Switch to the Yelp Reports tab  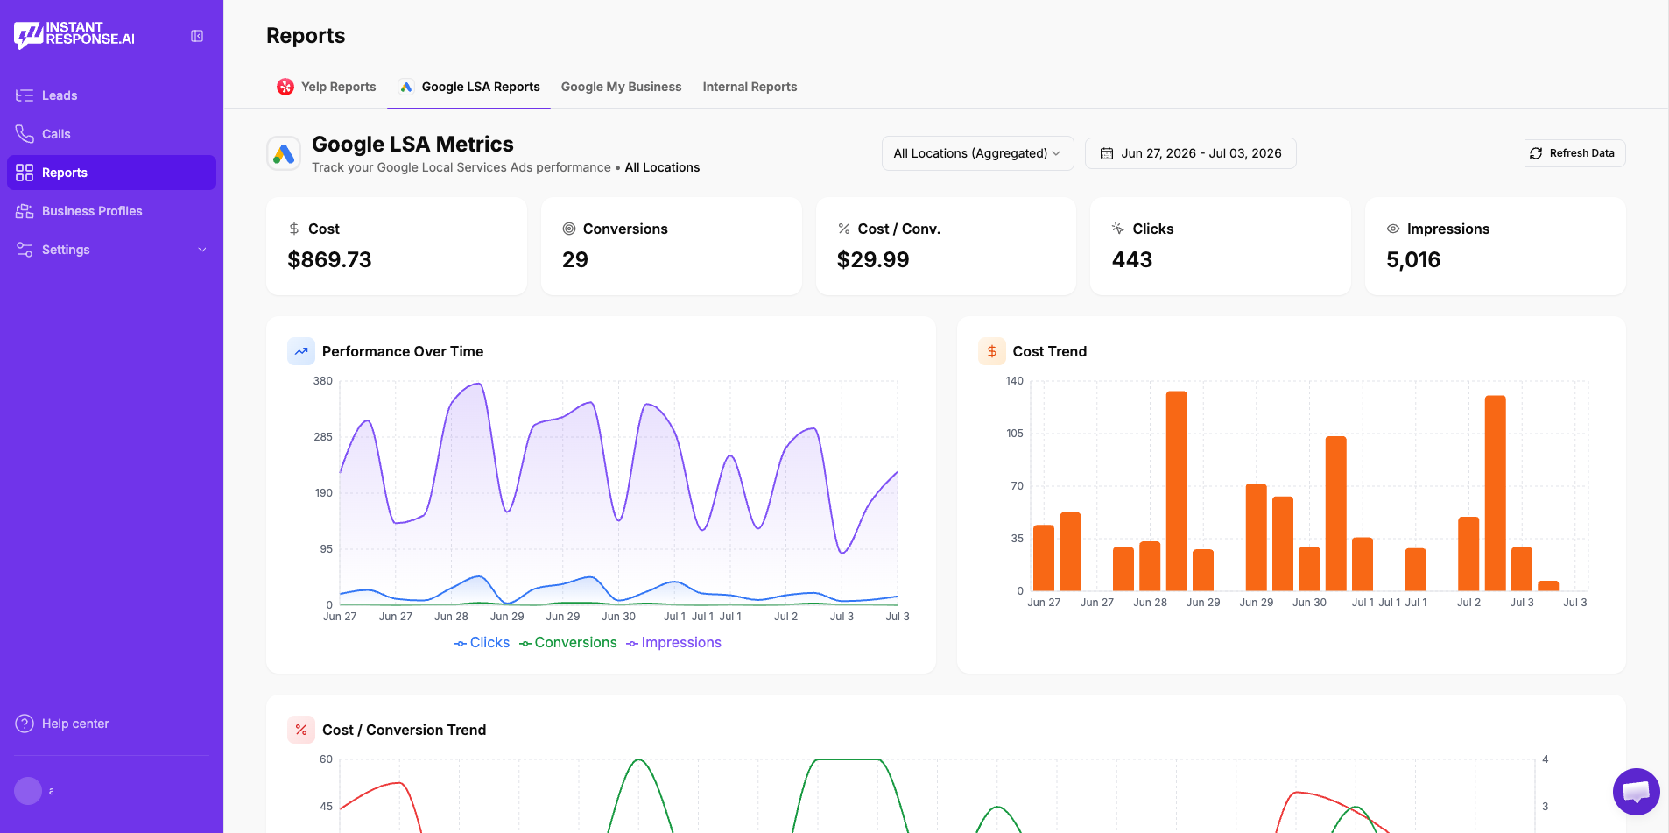point(327,87)
